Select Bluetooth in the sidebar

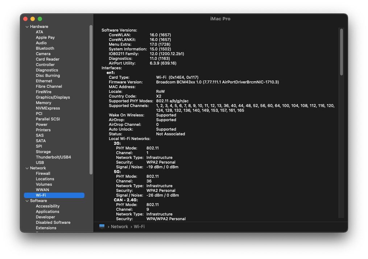coord(45,48)
